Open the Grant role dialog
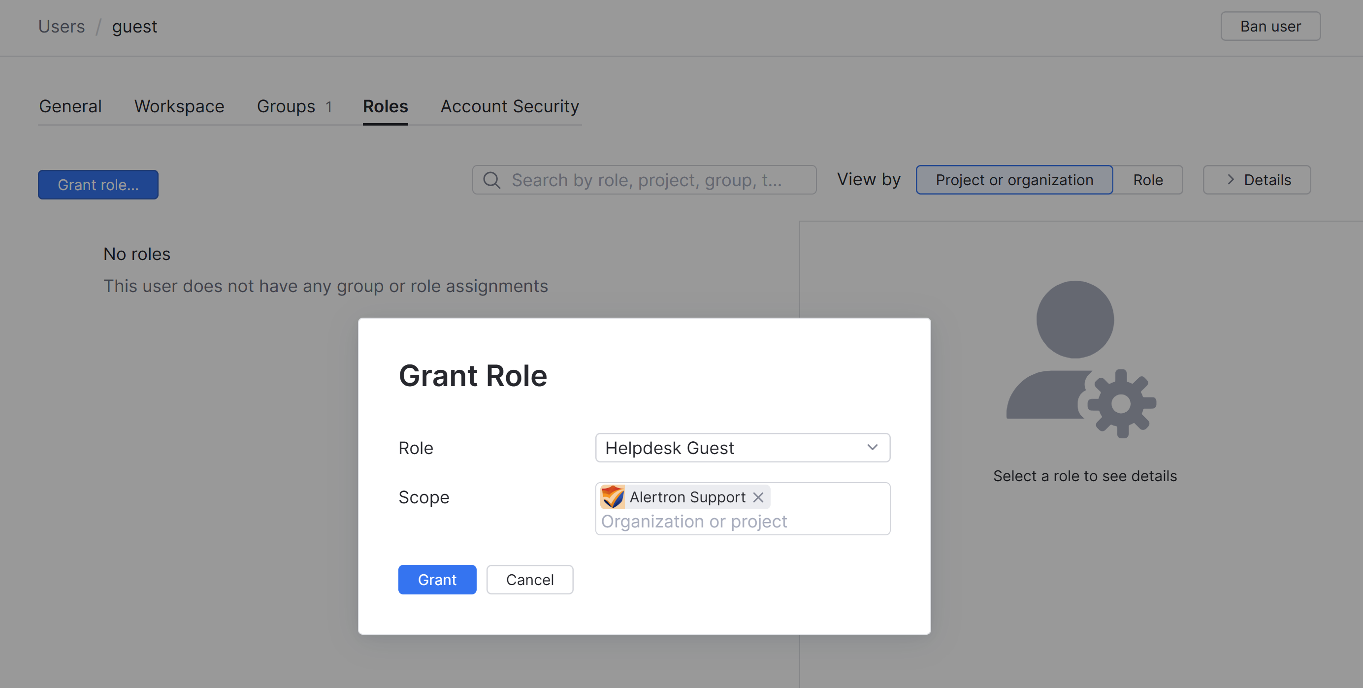The image size is (1363, 688). 98,185
